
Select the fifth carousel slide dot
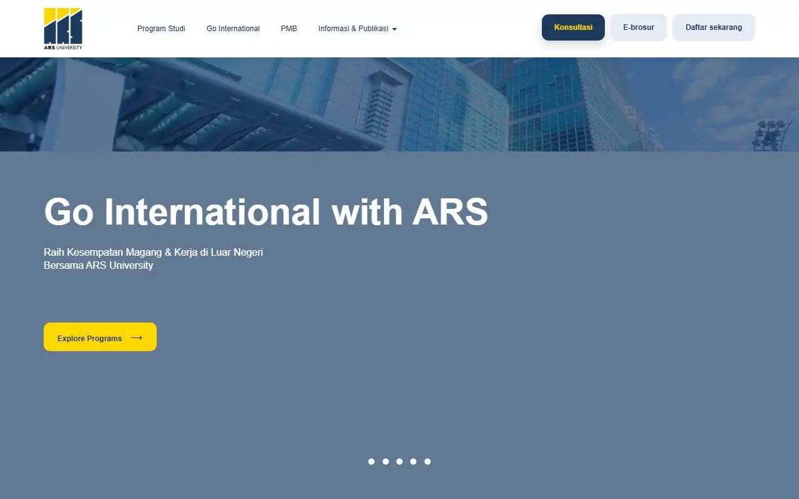(x=428, y=462)
